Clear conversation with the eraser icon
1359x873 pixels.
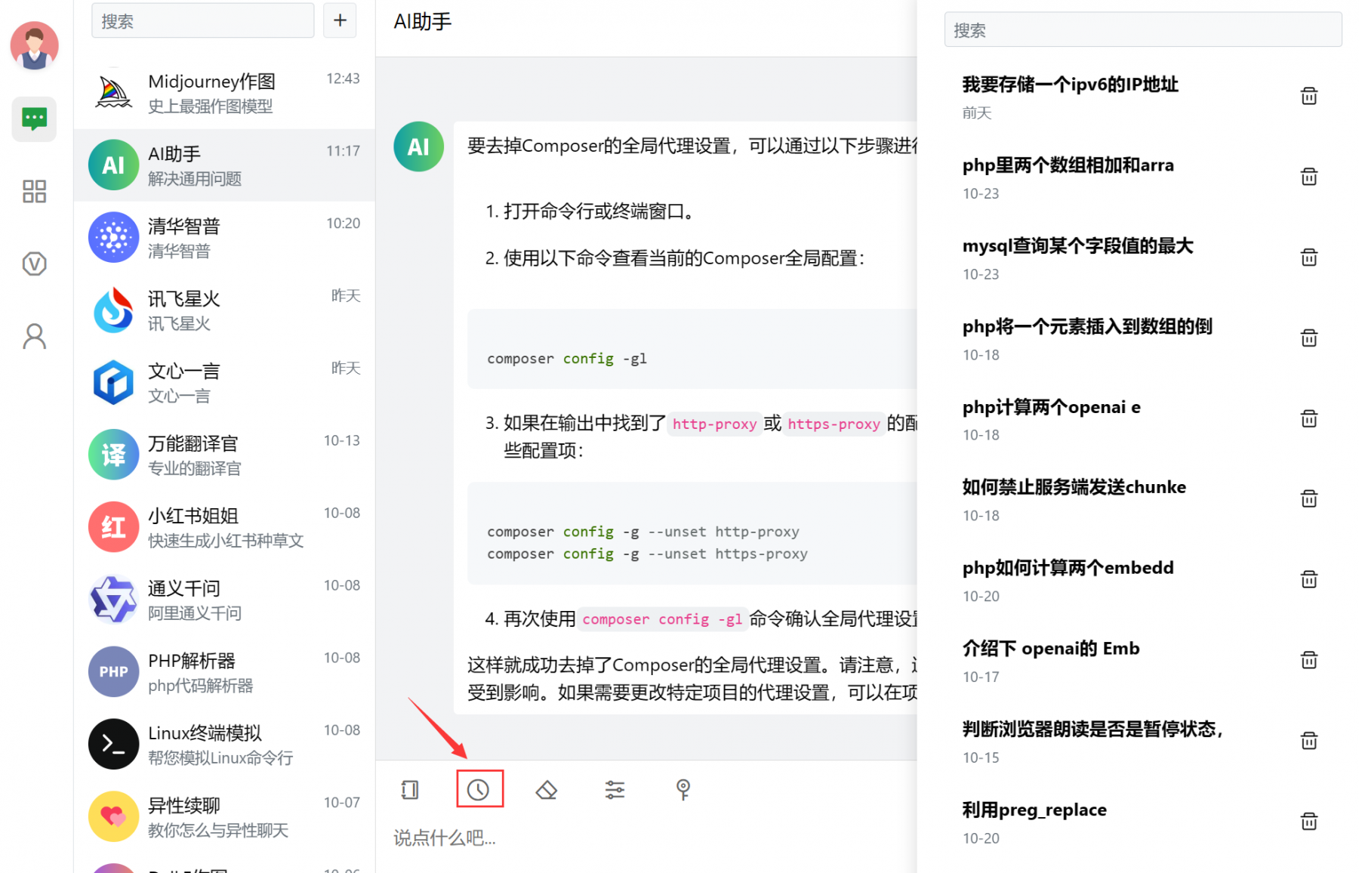coord(547,790)
